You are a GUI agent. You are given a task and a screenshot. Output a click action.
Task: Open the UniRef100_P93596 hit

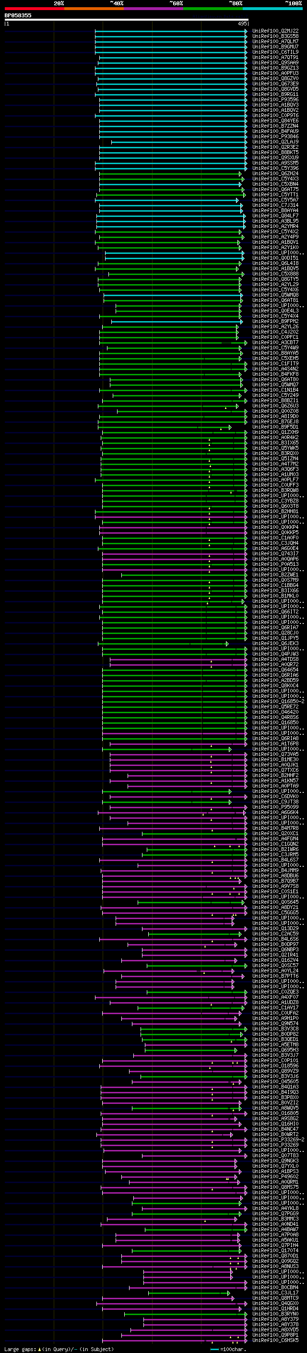pyautogui.click(x=275, y=99)
